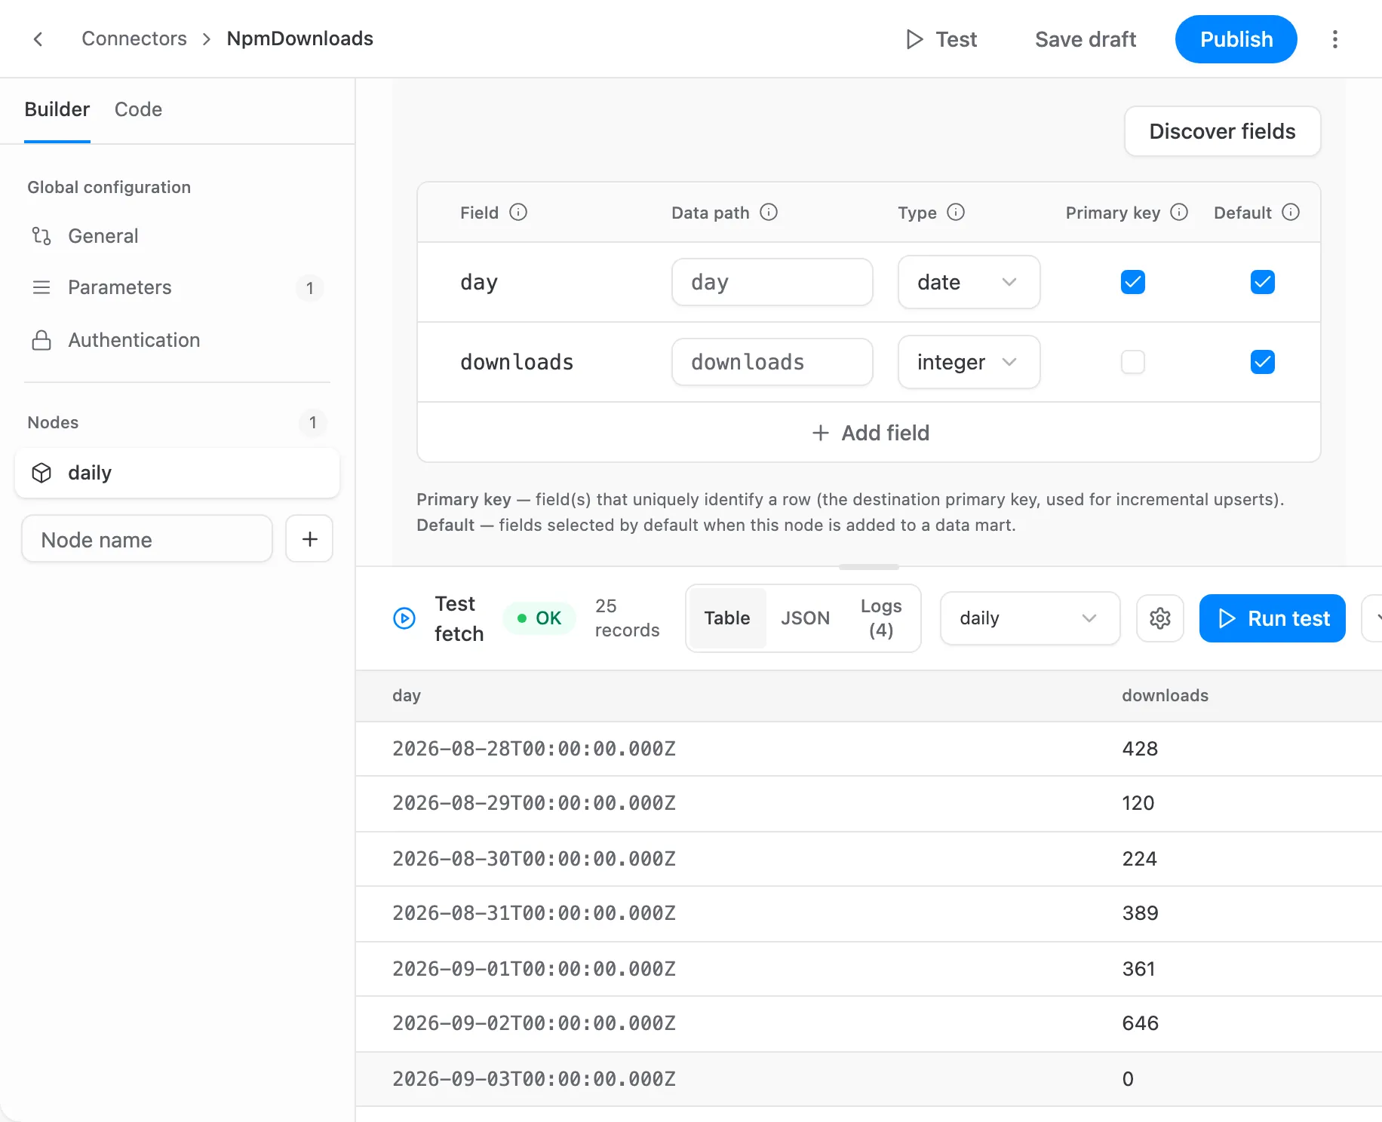Click the info icon beside Default header
The height and width of the screenshot is (1122, 1382).
(x=1291, y=213)
